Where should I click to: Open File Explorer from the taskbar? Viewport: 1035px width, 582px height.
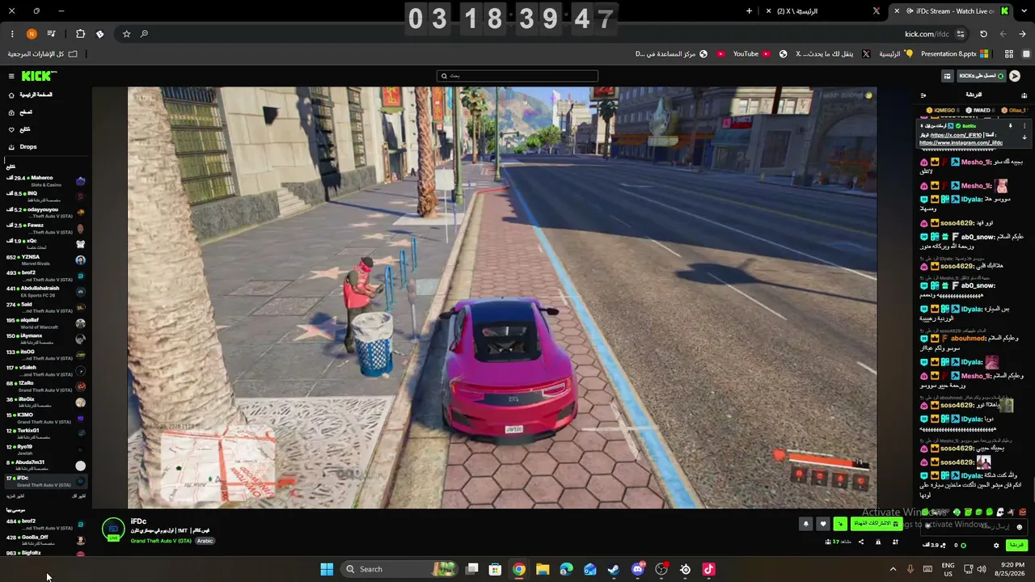(x=543, y=569)
